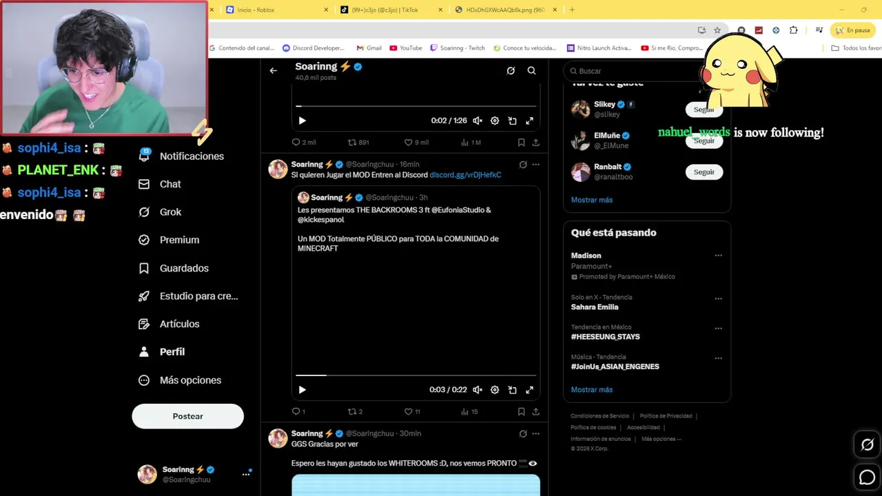
Task: Open more options on the 16min post
Action: [x=535, y=165]
